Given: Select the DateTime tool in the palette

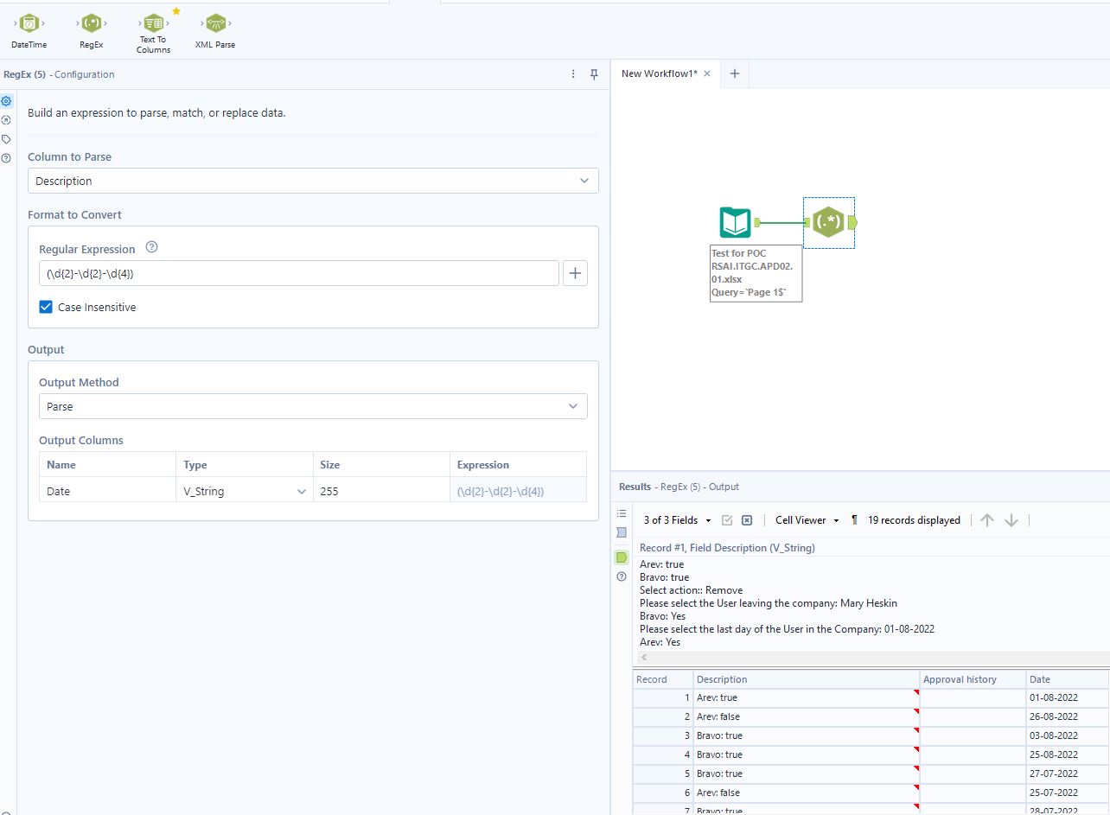Looking at the screenshot, I should tap(29, 24).
